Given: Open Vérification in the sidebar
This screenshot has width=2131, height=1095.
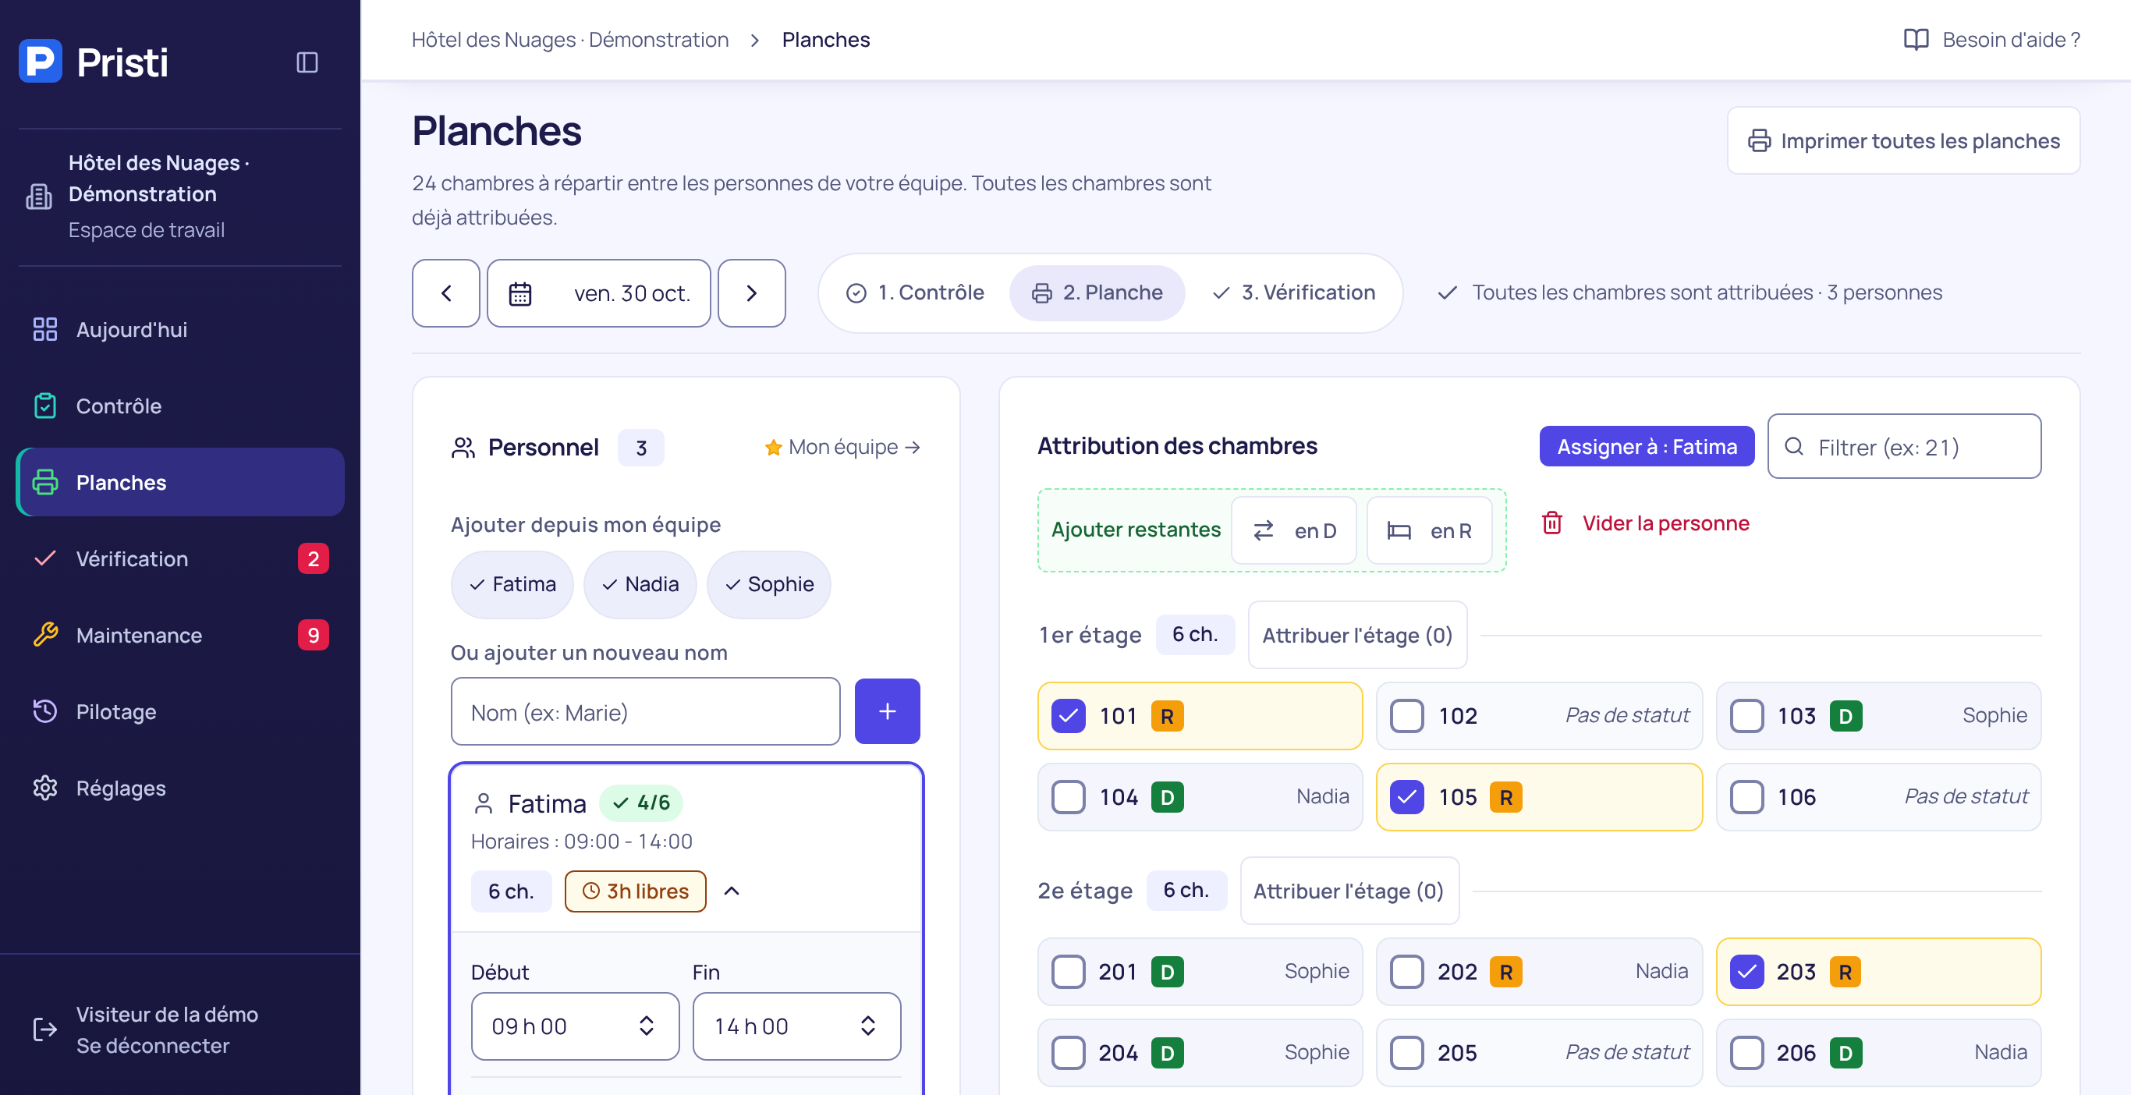Looking at the screenshot, I should (x=180, y=559).
